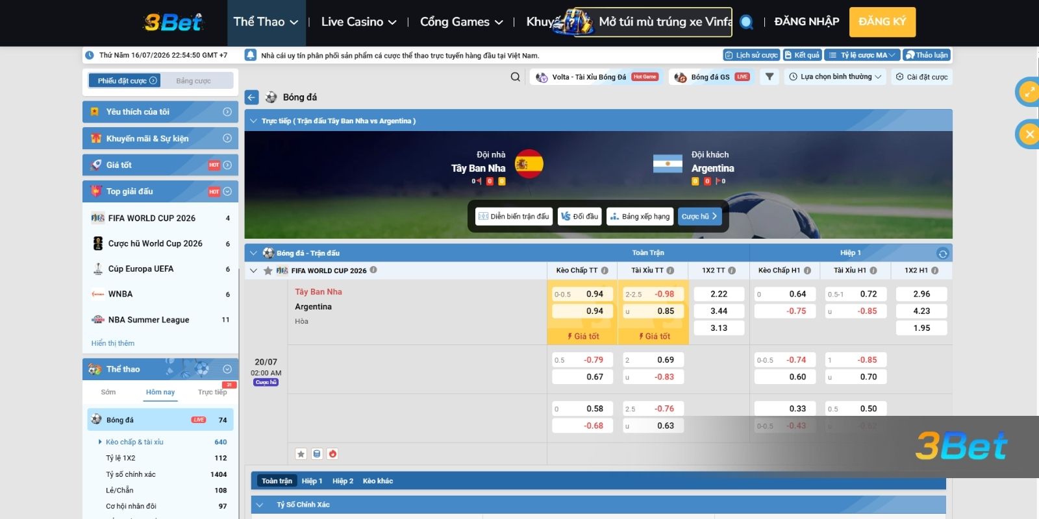
Task: Open the Live Casino menu
Action: (358, 22)
